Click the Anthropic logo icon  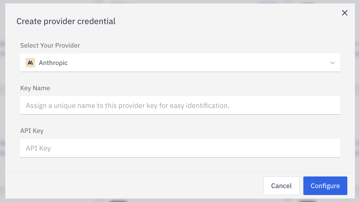pyautogui.click(x=30, y=63)
